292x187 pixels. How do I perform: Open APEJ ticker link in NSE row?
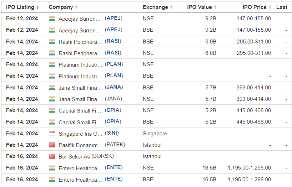click(114, 18)
